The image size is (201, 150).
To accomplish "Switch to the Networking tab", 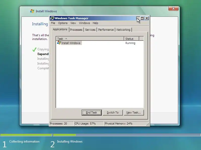I will click(123, 30).
